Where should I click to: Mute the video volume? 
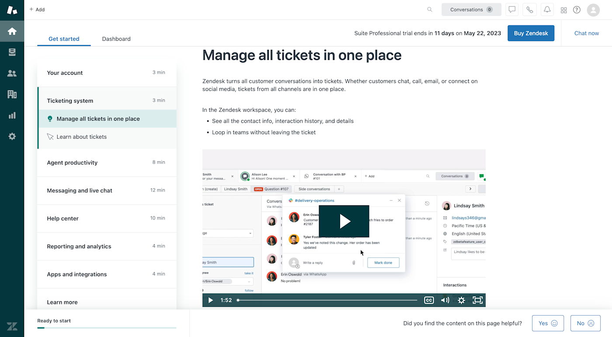pyautogui.click(x=445, y=300)
